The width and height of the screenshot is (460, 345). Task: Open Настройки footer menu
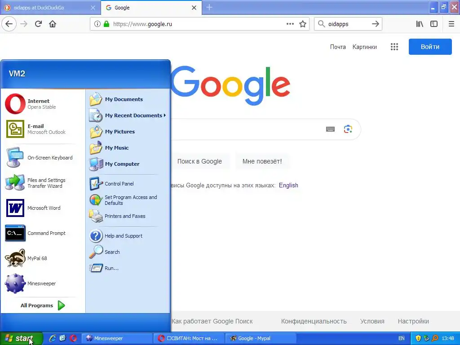(413, 321)
